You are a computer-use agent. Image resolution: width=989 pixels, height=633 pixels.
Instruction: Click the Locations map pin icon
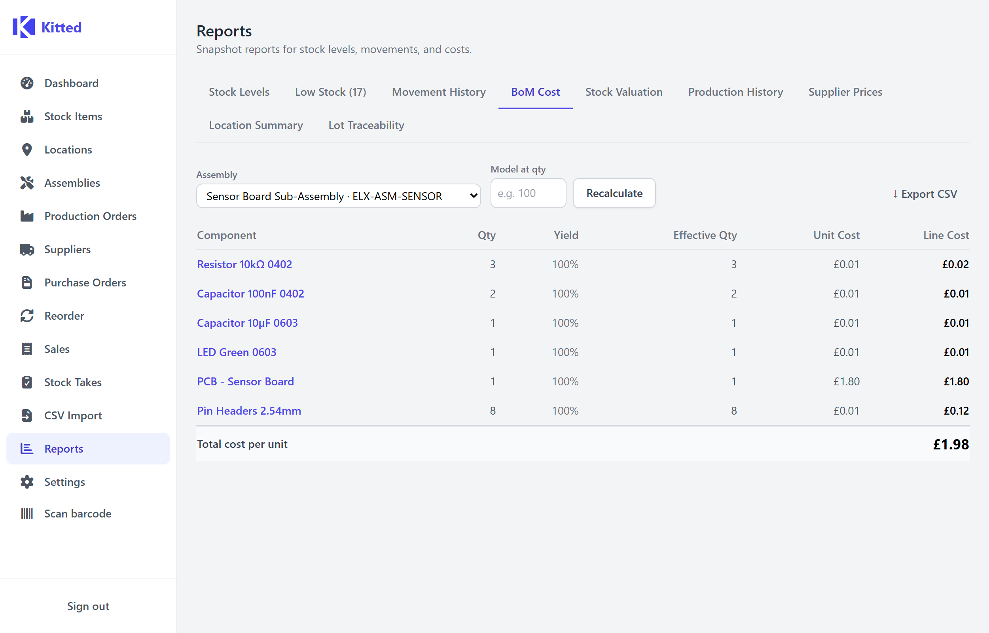point(27,150)
